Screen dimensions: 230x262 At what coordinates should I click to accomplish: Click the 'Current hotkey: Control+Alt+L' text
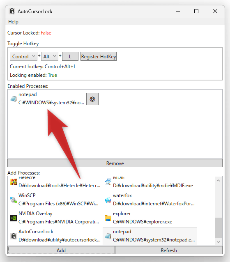[x=43, y=67]
